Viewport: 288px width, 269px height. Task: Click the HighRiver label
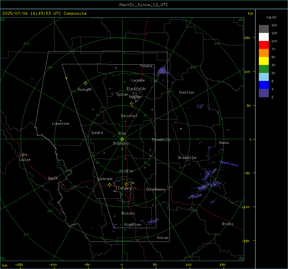(x=133, y=225)
